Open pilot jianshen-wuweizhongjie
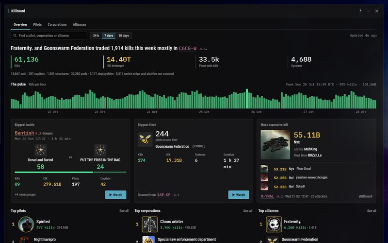Viewport: 388px width, 243px height. click(x=311, y=177)
